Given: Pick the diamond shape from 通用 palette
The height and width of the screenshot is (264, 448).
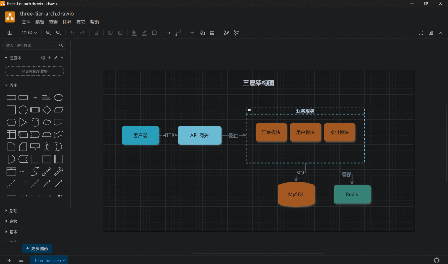Looking at the screenshot, I should pyautogui.click(x=46, y=110).
